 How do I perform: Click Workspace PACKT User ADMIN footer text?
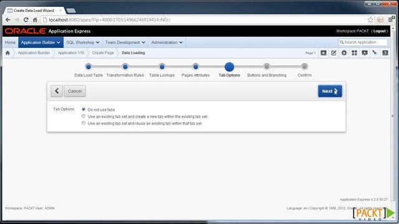(x=30, y=208)
